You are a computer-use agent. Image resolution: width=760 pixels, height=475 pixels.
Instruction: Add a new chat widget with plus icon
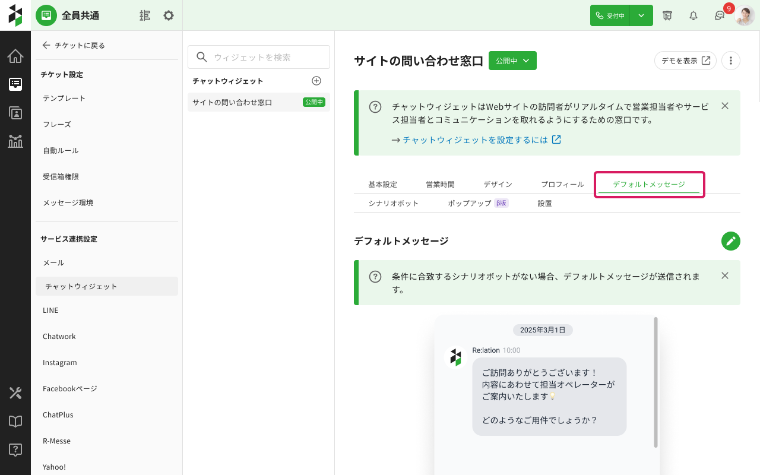(x=316, y=81)
